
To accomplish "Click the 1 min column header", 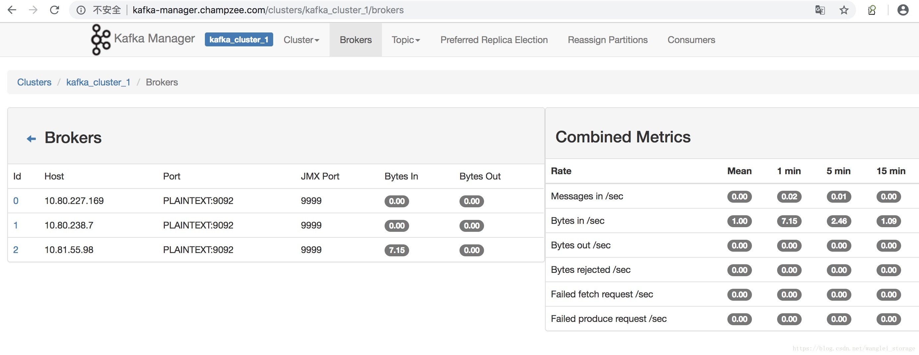I will coord(789,171).
